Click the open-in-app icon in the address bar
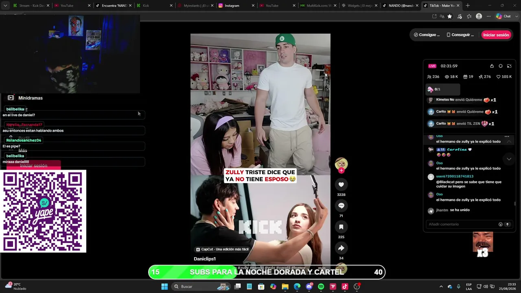Viewport: 521px width, 293px height. point(434,16)
